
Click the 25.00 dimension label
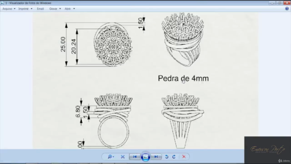pos(63,44)
